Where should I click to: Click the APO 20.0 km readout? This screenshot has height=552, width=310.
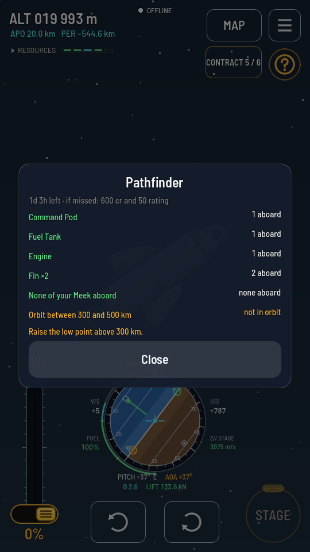point(33,34)
